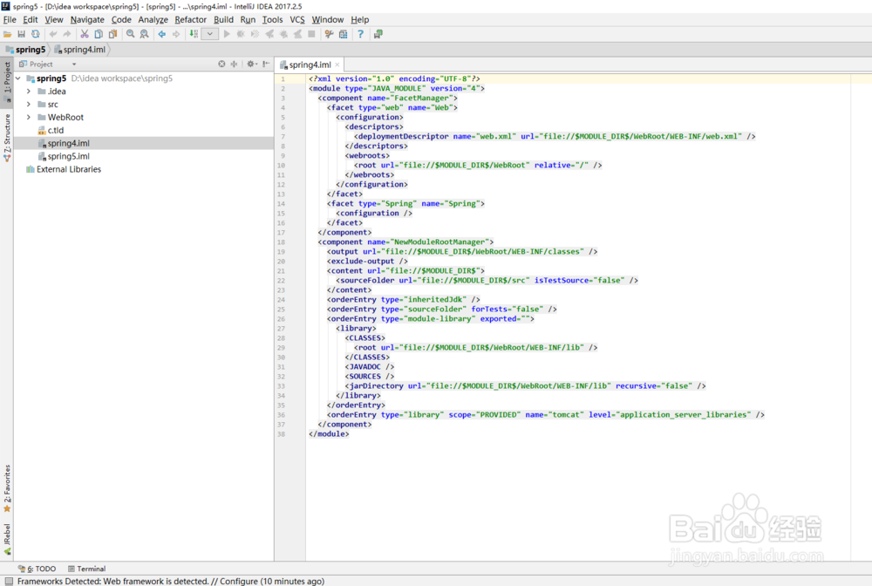Click the Collapse All icon in Project panel

point(234,64)
